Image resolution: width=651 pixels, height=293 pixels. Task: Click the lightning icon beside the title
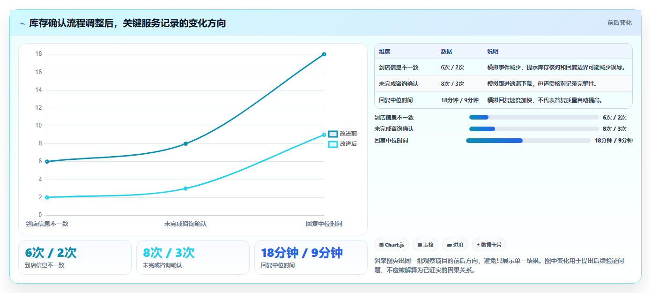22,23
